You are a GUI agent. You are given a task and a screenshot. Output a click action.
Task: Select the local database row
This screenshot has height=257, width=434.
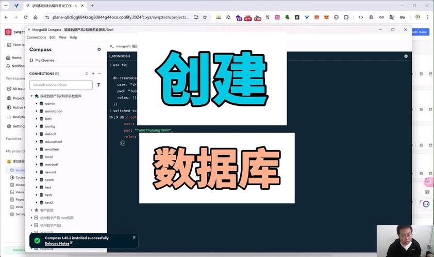click(66, 157)
